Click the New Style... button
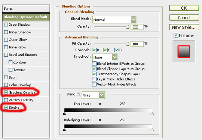Viewport: 202px width, 140px height. tap(184, 27)
